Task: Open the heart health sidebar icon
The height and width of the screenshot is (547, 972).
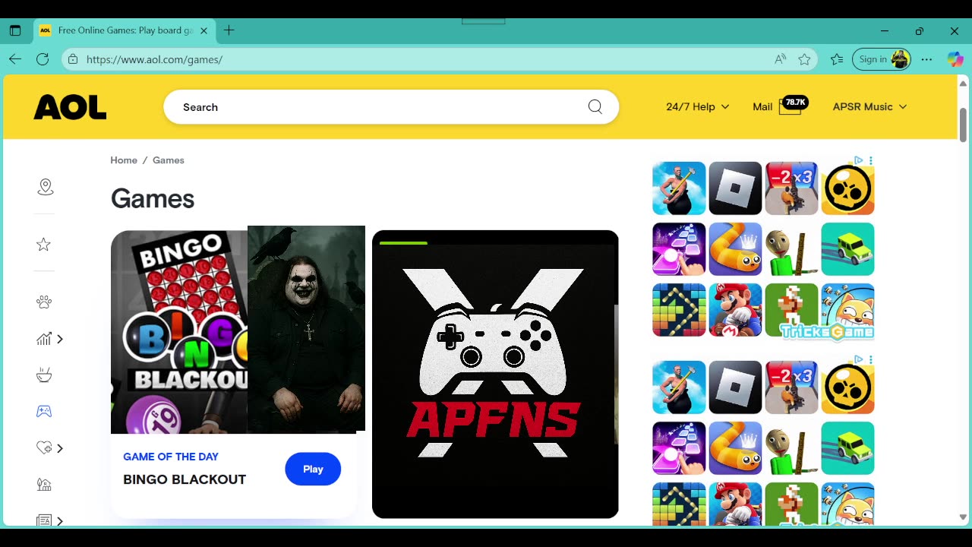Action: pyautogui.click(x=44, y=448)
